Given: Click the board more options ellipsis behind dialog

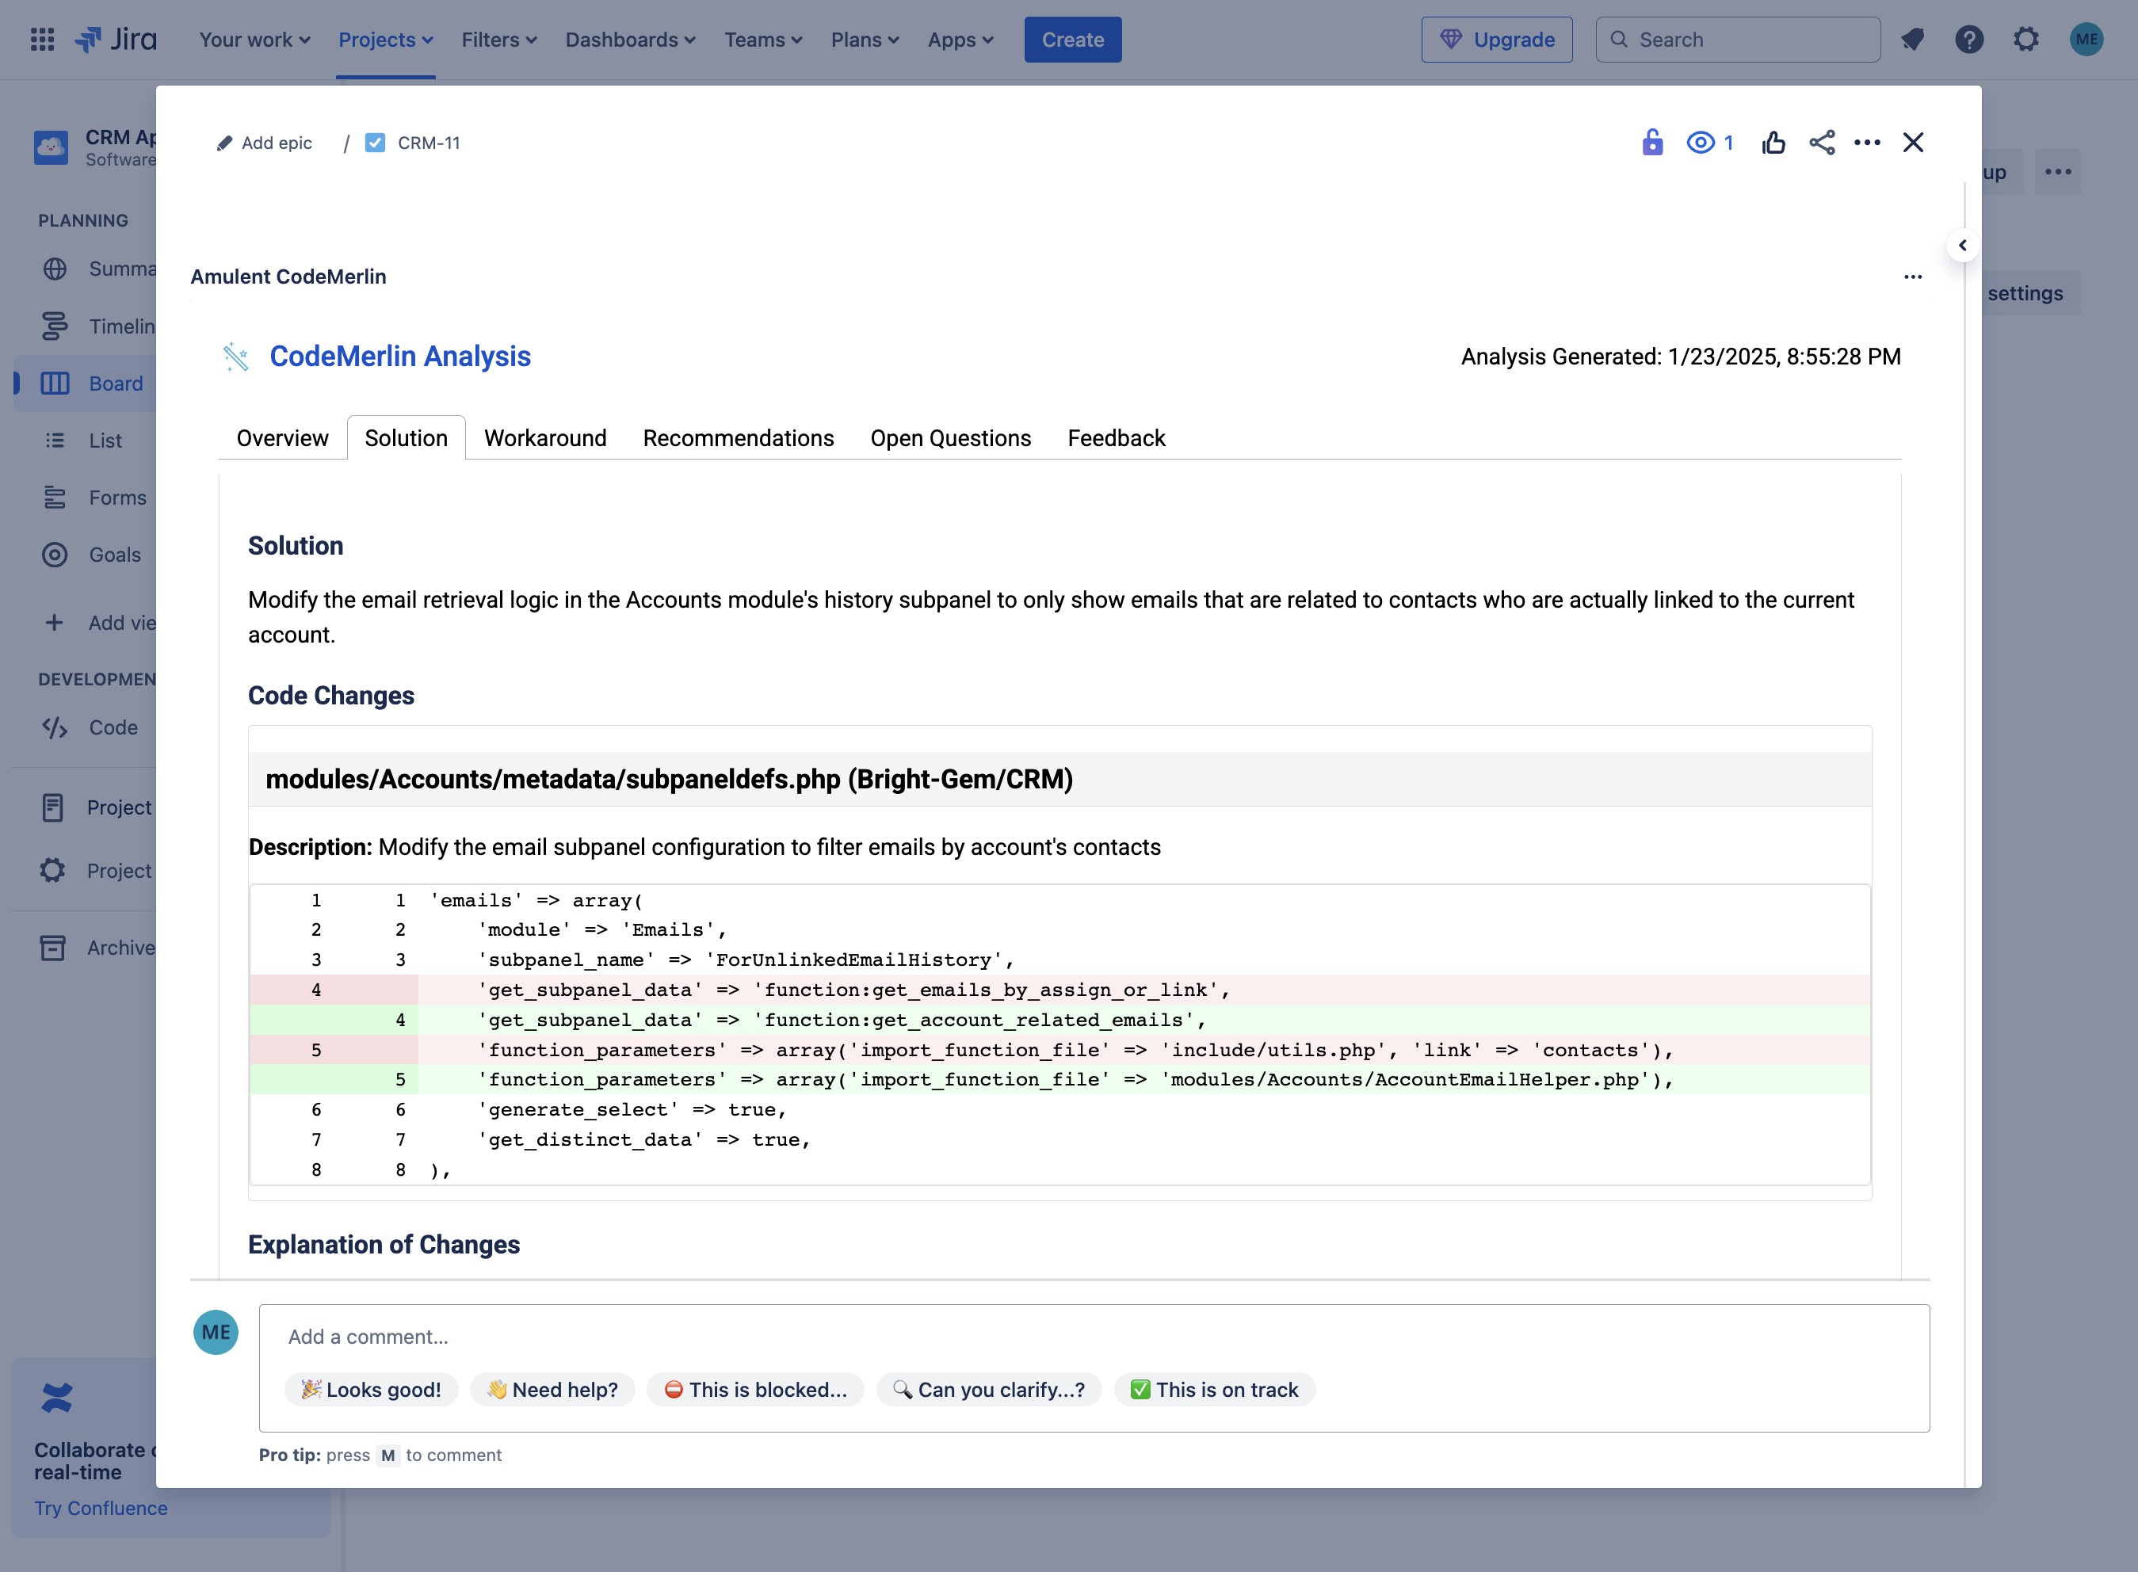Looking at the screenshot, I should 2058,172.
